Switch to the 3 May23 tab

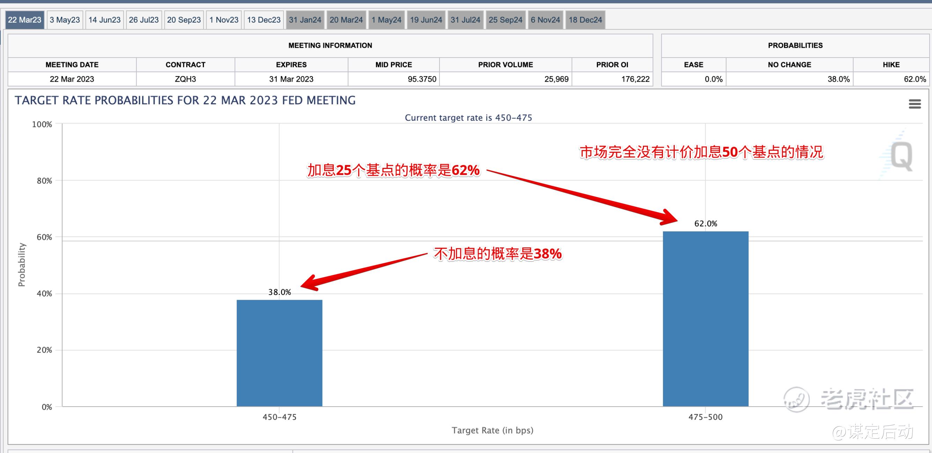click(x=65, y=20)
